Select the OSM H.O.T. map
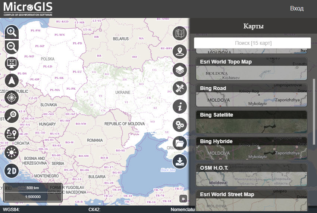The image size is (317, 213). [x=251, y=175]
